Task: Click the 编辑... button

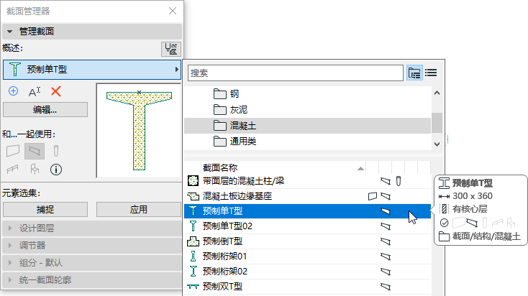Action: tap(45, 110)
